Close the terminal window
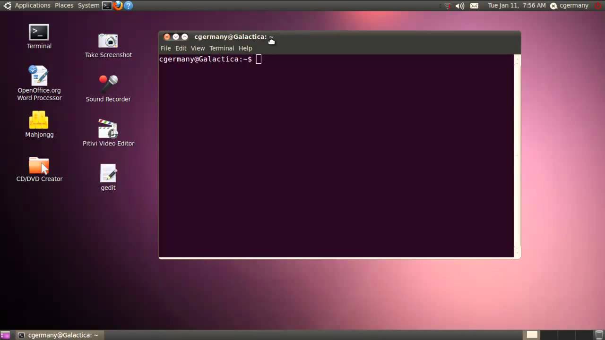The image size is (605, 340). pos(167,37)
